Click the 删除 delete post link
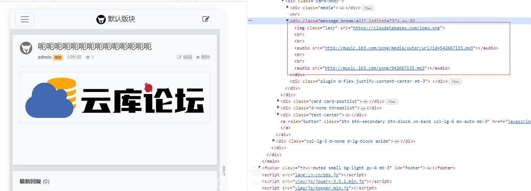531x191 pixels. [203, 57]
